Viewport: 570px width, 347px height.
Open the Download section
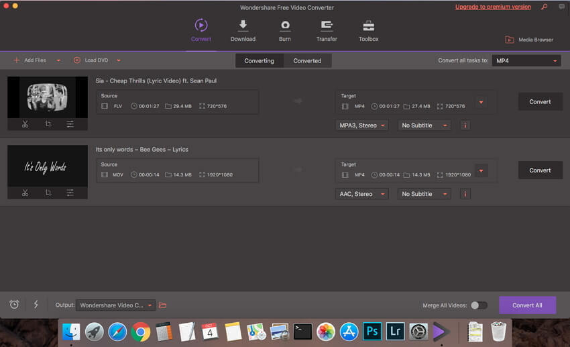(x=243, y=30)
